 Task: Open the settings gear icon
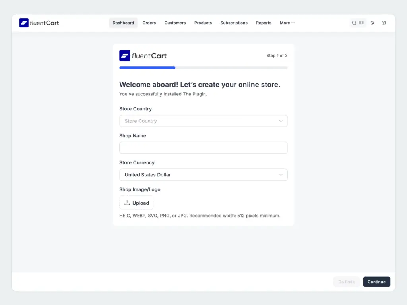384,23
